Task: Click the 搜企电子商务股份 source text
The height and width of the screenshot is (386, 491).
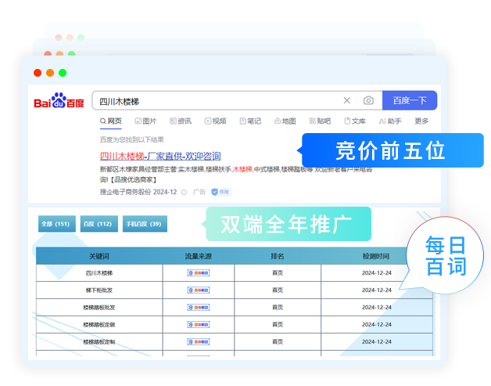Action: [125, 192]
